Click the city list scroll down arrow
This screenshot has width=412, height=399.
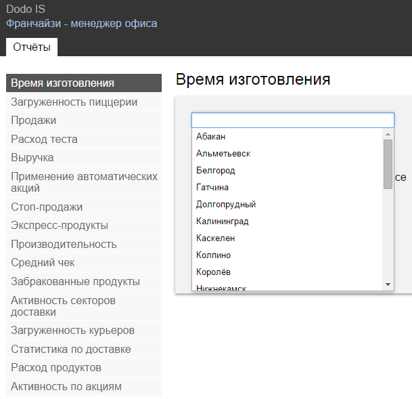point(388,285)
